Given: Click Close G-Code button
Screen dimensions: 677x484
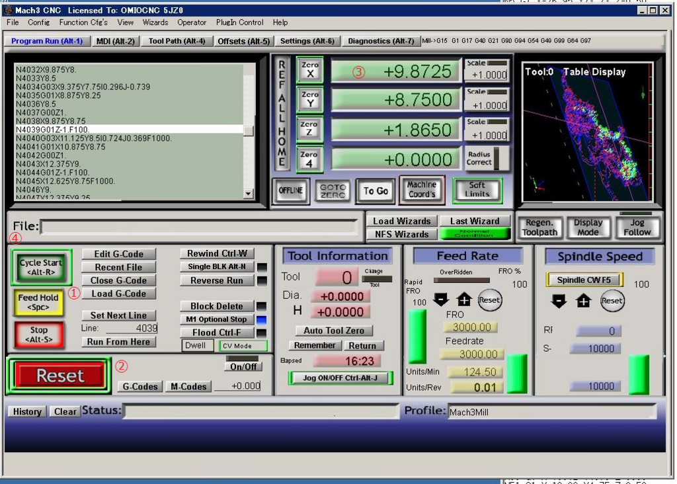Looking at the screenshot, I should tap(119, 280).
